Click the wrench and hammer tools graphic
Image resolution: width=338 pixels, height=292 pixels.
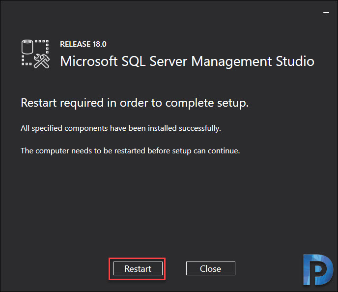(x=42, y=61)
